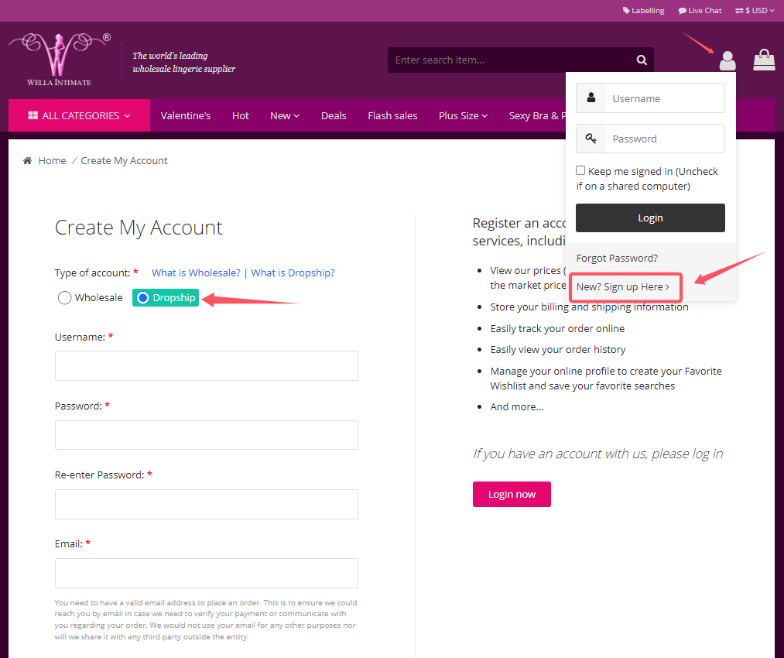Click the Forgot Password link
The height and width of the screenshot is (658, 784).
click(x=617, y=258)
